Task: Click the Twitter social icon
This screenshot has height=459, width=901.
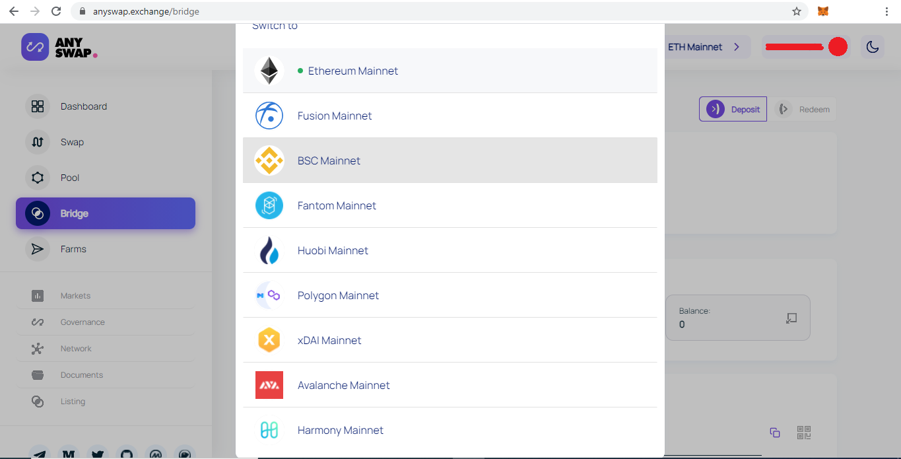Action: tap(98, 454)
